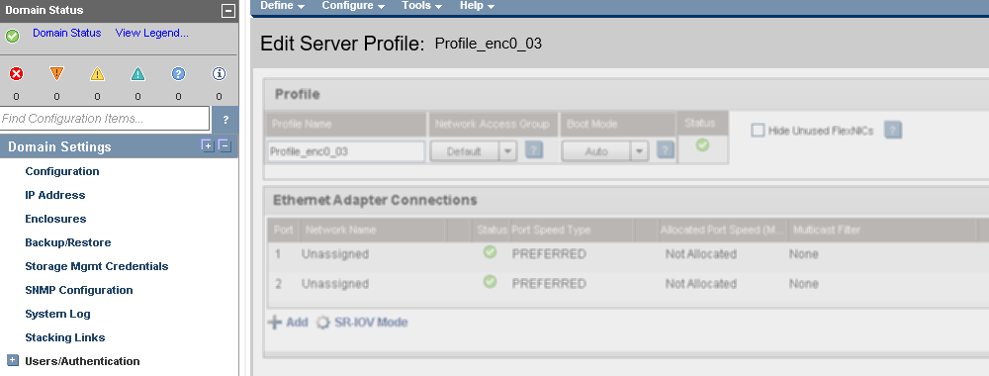Open the Domain Status link
The image size is (989, 376).
pos(67,33)
